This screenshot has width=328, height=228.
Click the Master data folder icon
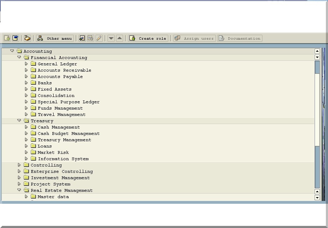tap(33, 196)
